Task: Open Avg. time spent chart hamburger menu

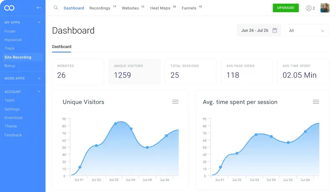Action: pos(316,102)
